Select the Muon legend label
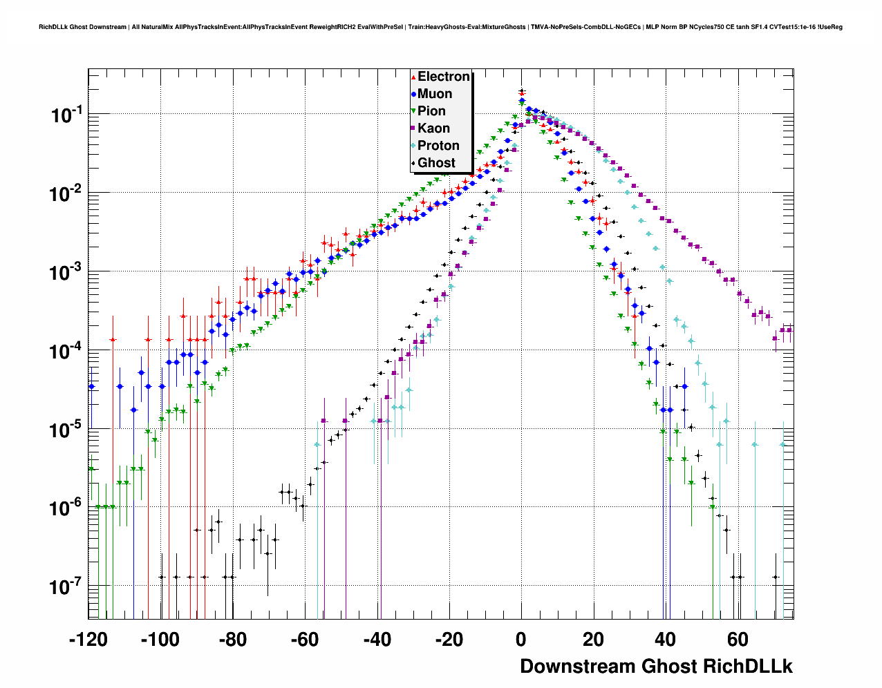This screenshot has width=882, height=688. point(435,94)
